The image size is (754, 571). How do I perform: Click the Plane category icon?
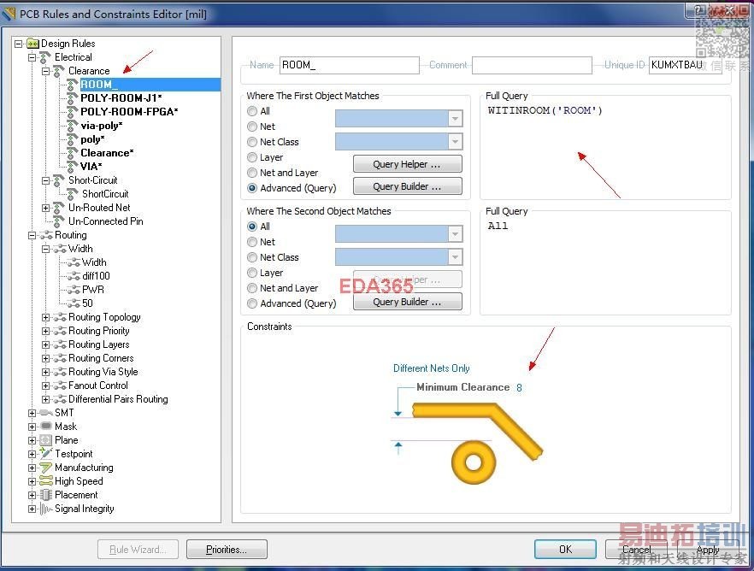(x=45, y=440)
